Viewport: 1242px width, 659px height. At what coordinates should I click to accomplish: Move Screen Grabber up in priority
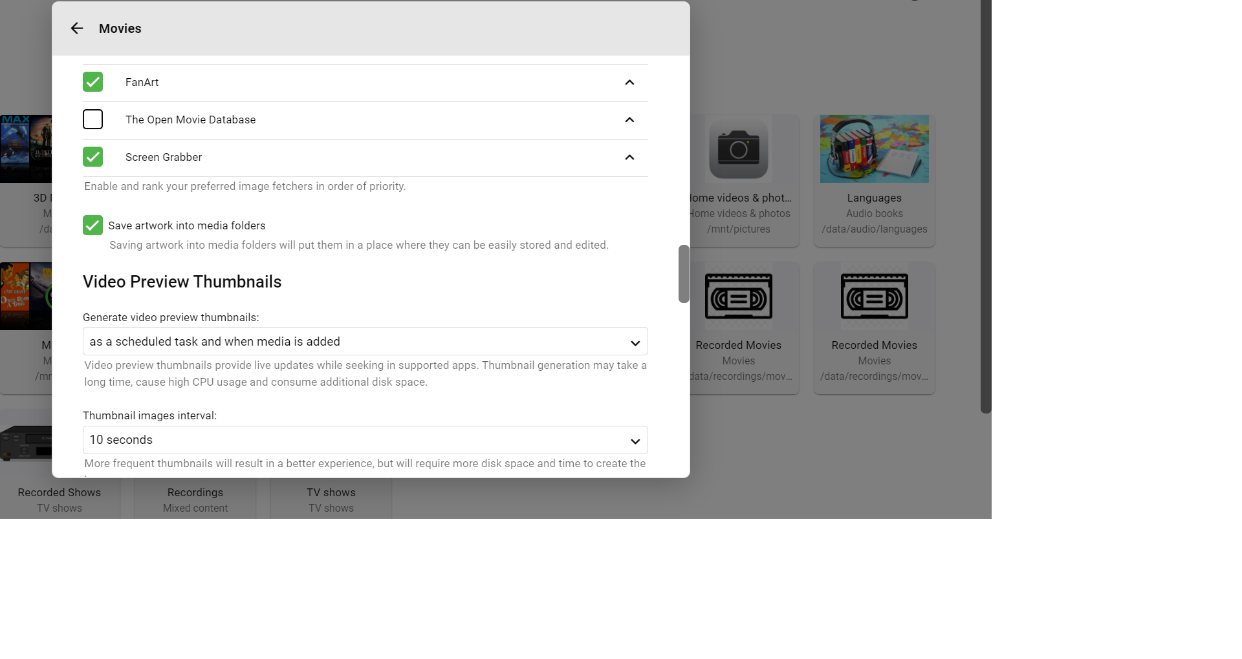tap(629, 157)
